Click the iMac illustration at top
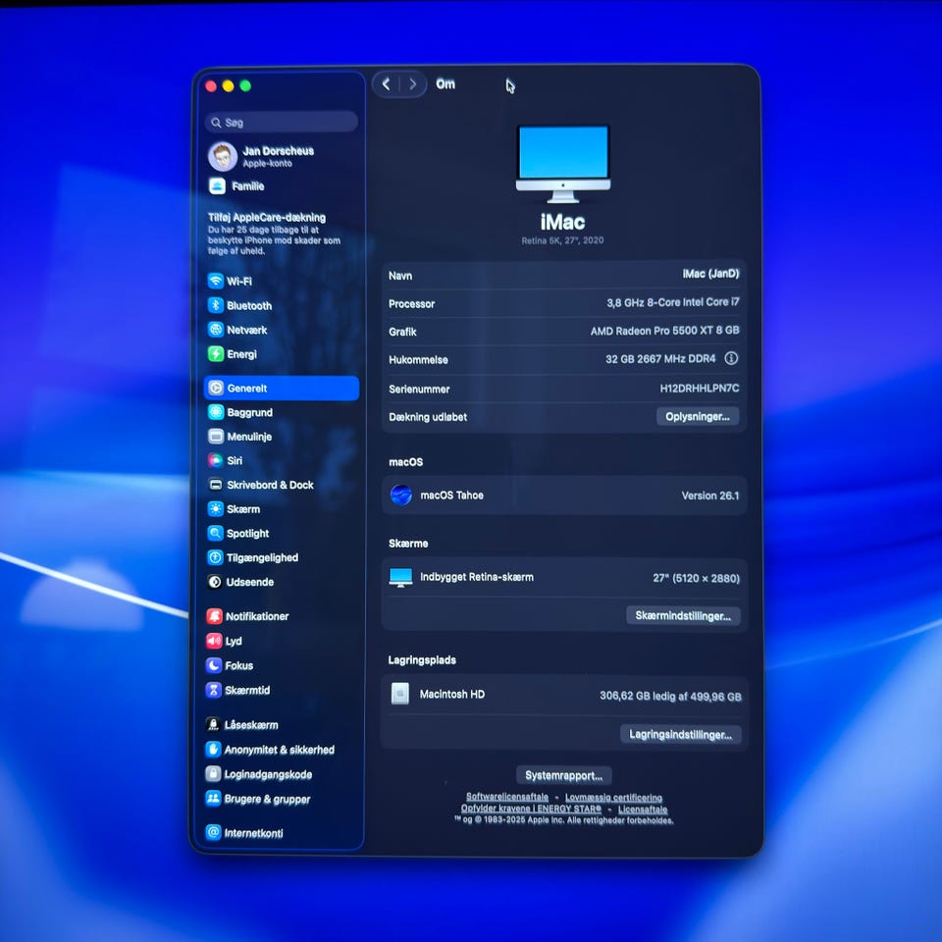 [563, 164]
